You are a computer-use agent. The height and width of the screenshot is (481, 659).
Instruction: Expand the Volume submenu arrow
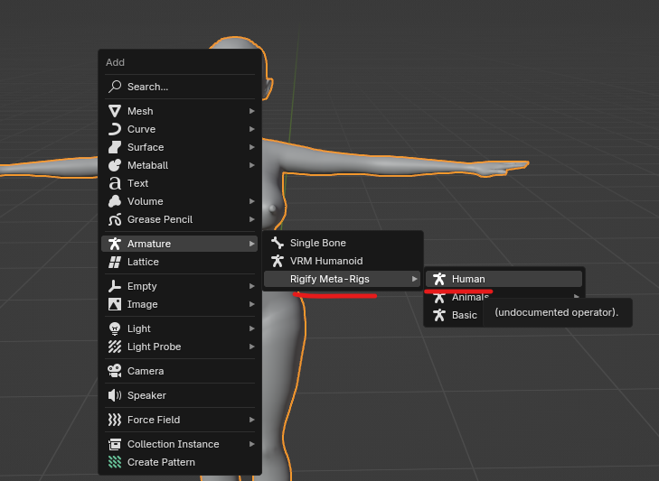(251, 201)
